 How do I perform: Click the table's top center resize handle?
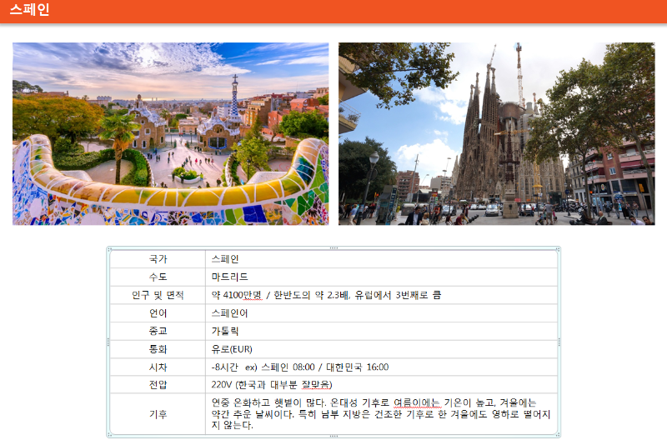333,247
